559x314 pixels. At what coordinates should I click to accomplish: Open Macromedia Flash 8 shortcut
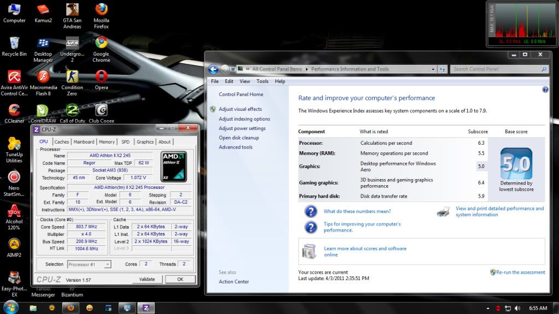(43, 83)
